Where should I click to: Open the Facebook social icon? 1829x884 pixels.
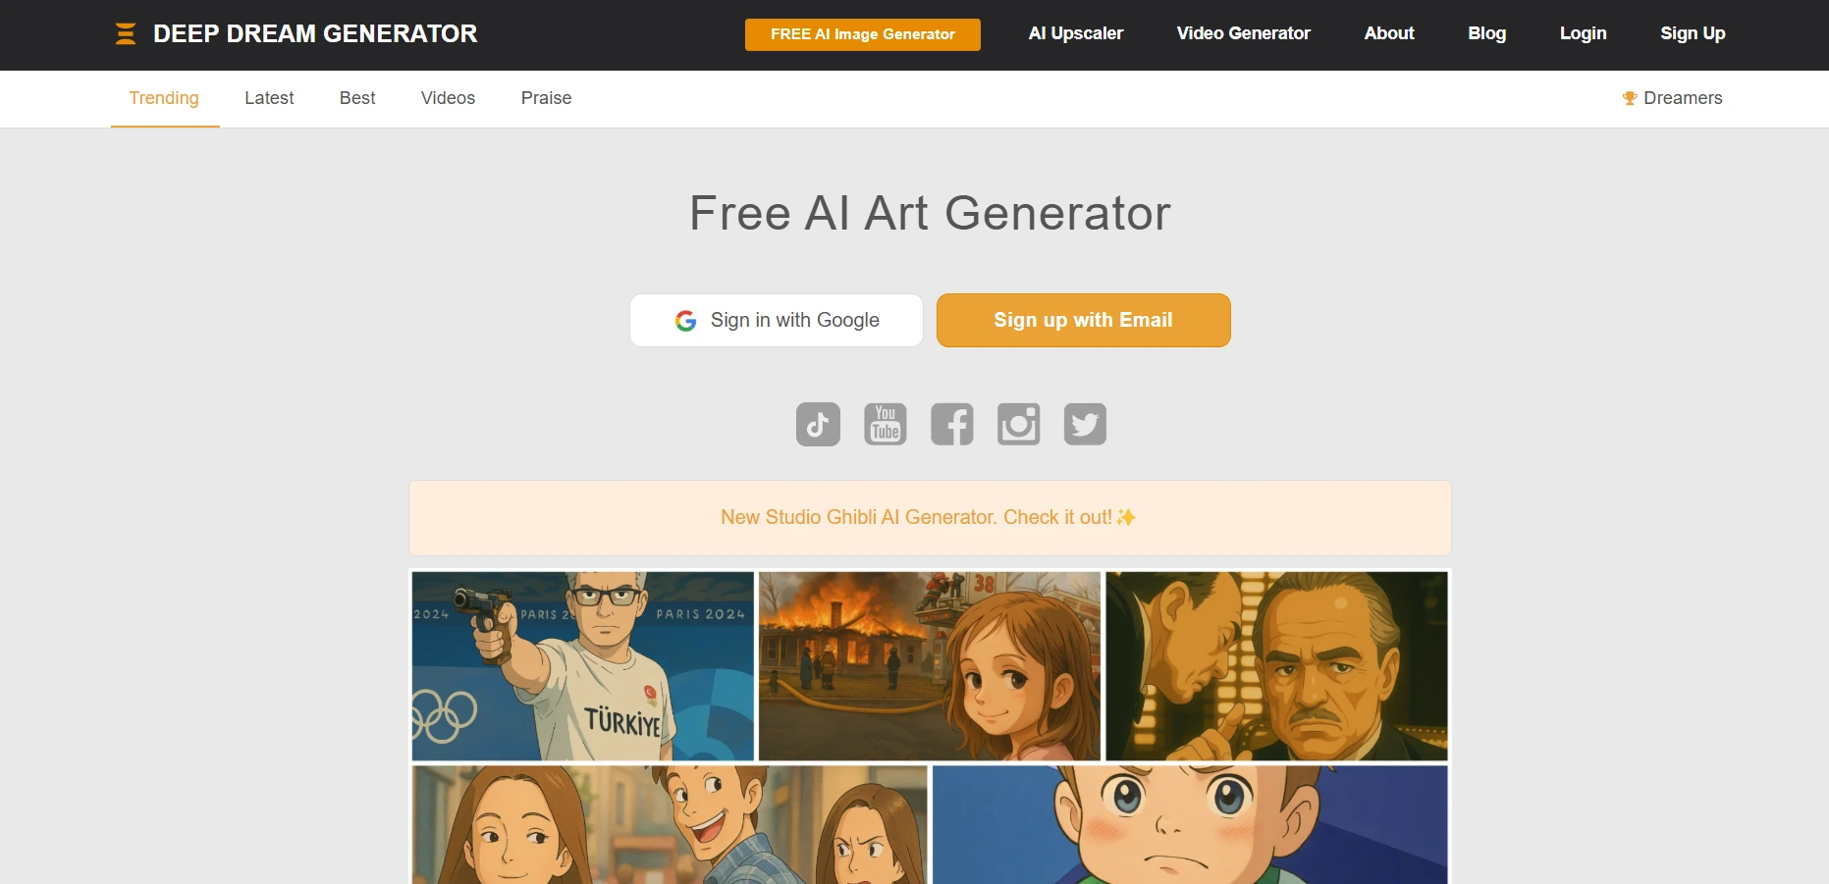click(x=952, y=424)
